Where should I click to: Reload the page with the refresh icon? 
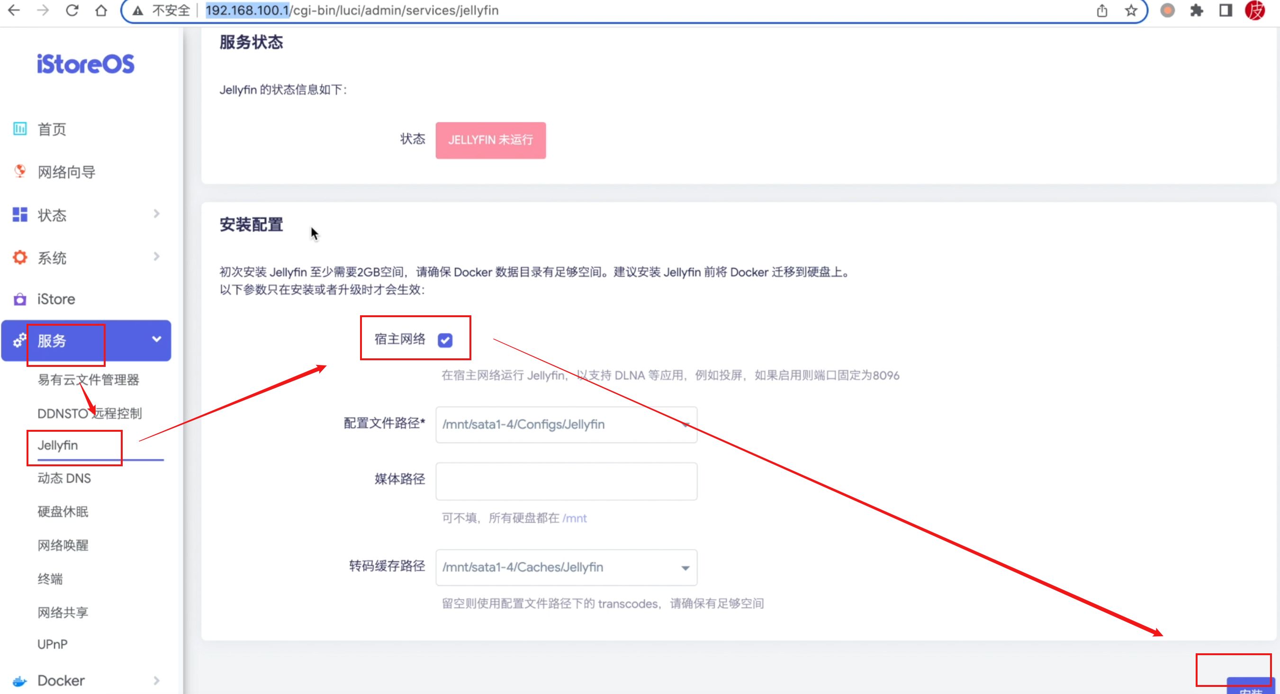[72, 10]
